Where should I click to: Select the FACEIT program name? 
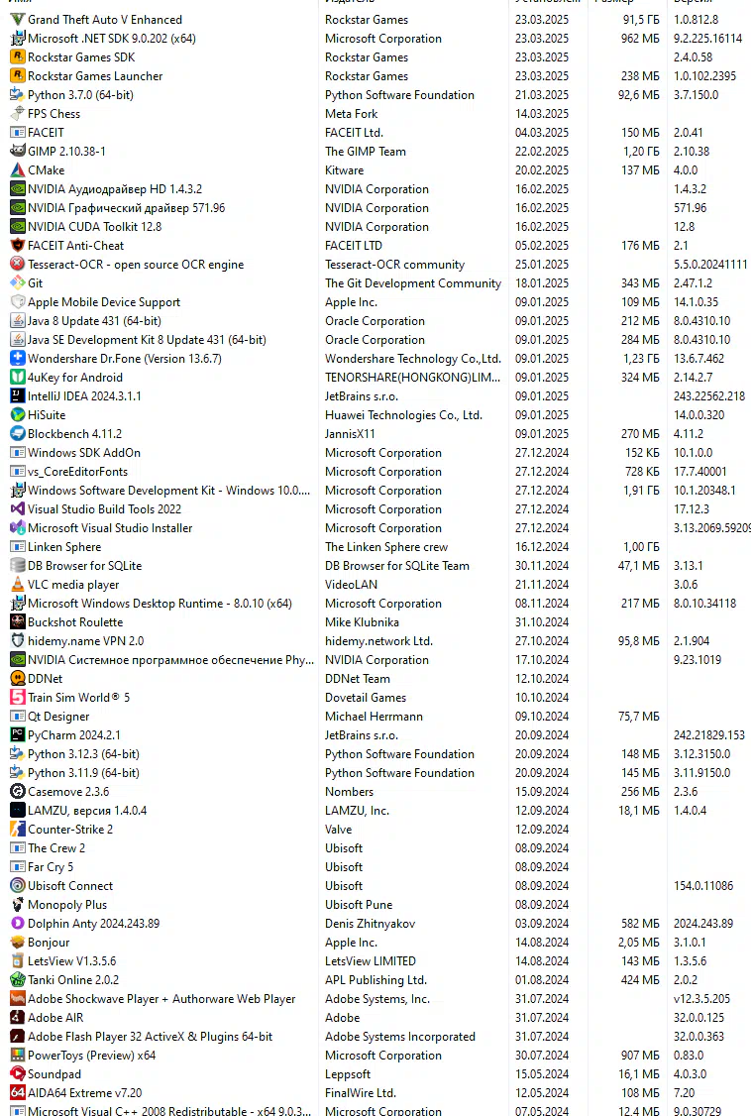coord(46,133)
